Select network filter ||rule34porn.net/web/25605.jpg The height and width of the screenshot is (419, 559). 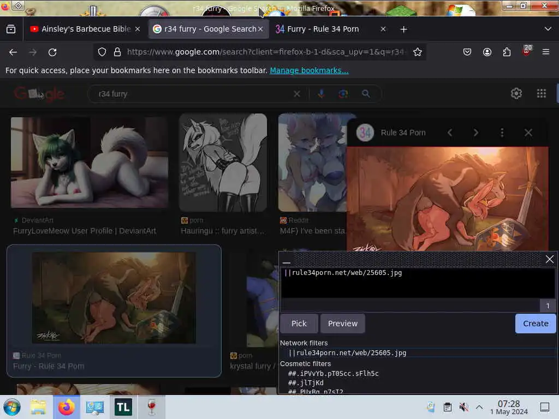click(x=347, y=353)
